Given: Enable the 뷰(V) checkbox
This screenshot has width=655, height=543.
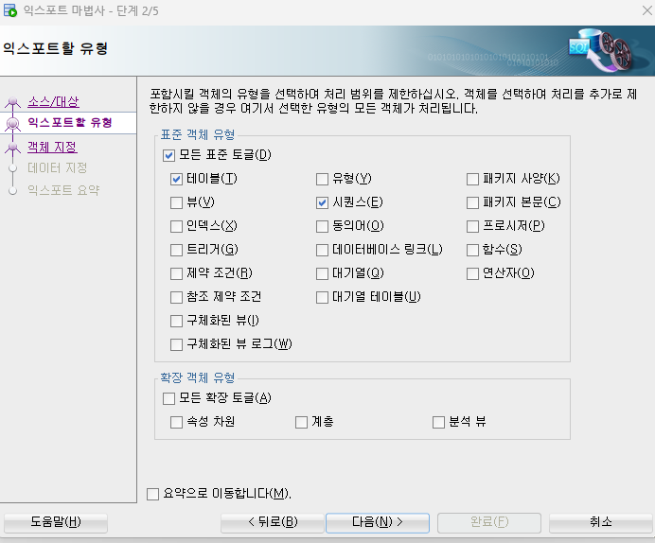Looking at the screenshot, I should (176, 202).
